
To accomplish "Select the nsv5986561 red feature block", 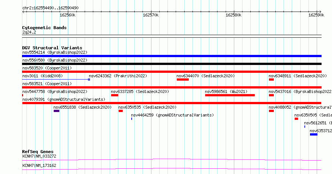I will click(x=230, y=95).
